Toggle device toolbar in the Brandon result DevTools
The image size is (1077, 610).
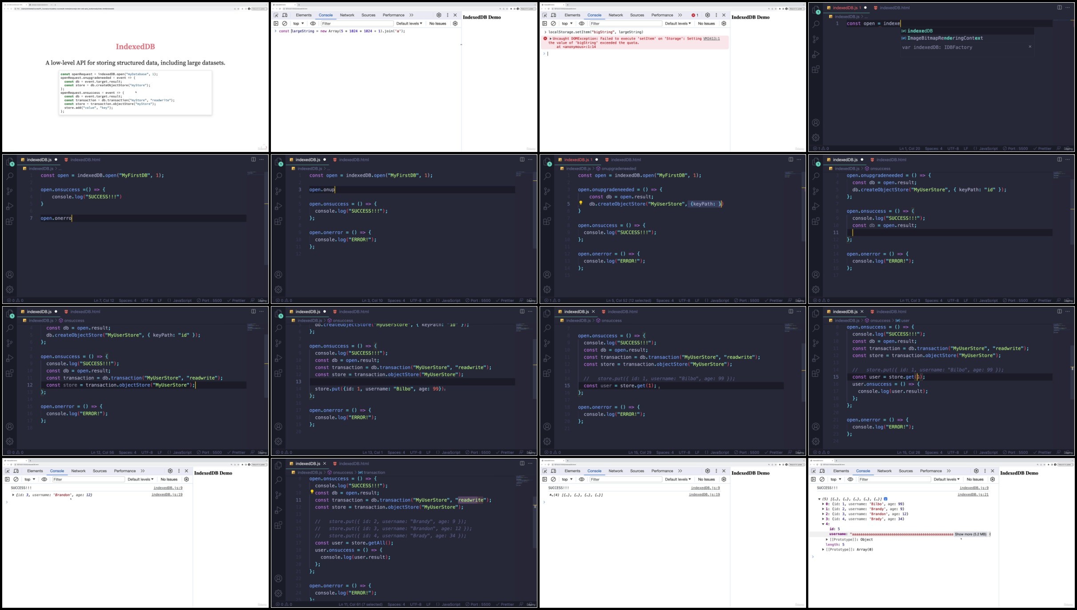pyautogui.click(x=16, y=471)
